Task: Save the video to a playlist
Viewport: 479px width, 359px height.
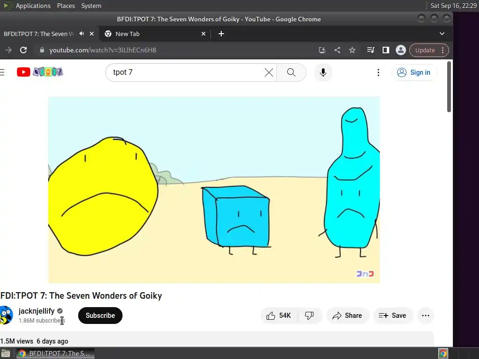Action: tap(393, 316)
